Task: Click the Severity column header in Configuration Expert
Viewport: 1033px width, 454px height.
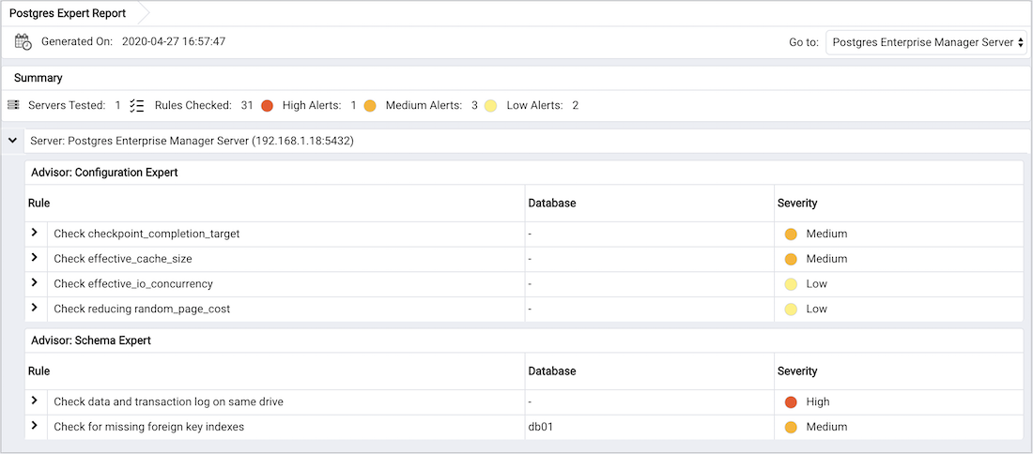Action: click(797, 204)
